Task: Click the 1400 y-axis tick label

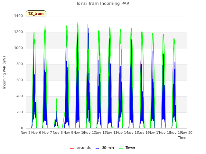Action: [19, 16]
